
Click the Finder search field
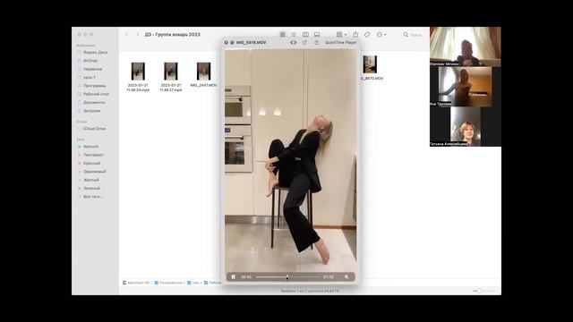click(x=413, y=35)
